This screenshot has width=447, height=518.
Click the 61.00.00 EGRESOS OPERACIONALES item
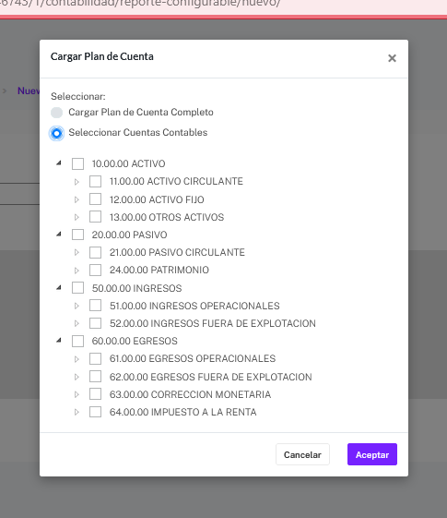click(x=193, y=358)
